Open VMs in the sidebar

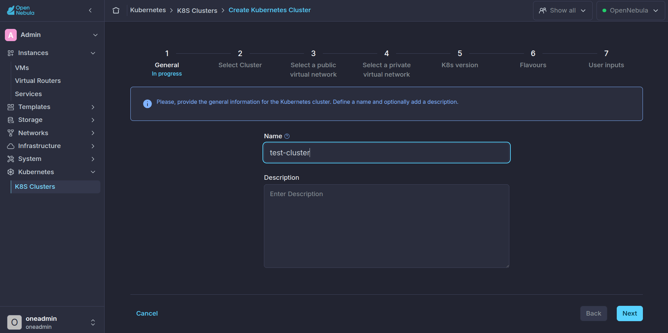coord(22,68)
